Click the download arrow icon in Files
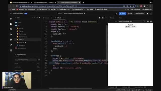Image resolution: width=161 pixels, height=91 pixels. (x=32, y=18)
